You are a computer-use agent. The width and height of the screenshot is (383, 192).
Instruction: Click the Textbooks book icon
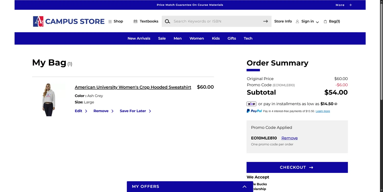tap(135, 21)
